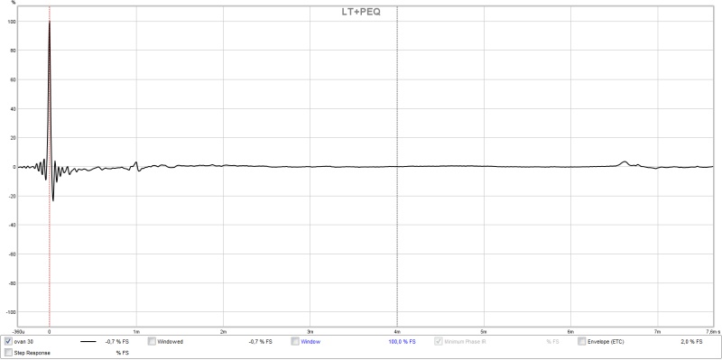Enable the Step Response checkbox
The width and height of the screenshot is (722, 360).
pos(8,353)
